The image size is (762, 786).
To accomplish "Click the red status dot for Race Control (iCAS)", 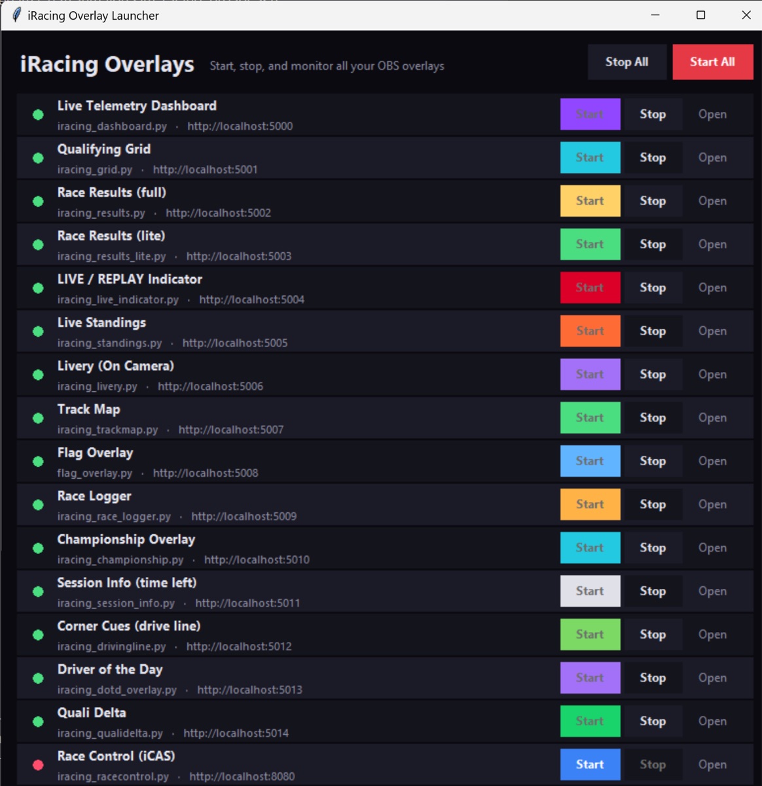I will 38,765.
